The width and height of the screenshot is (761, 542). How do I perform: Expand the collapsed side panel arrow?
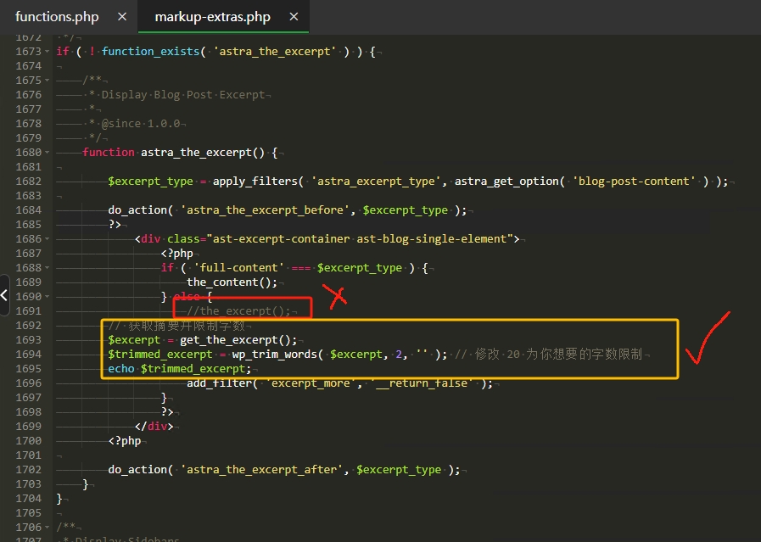(x=4, y=295)
